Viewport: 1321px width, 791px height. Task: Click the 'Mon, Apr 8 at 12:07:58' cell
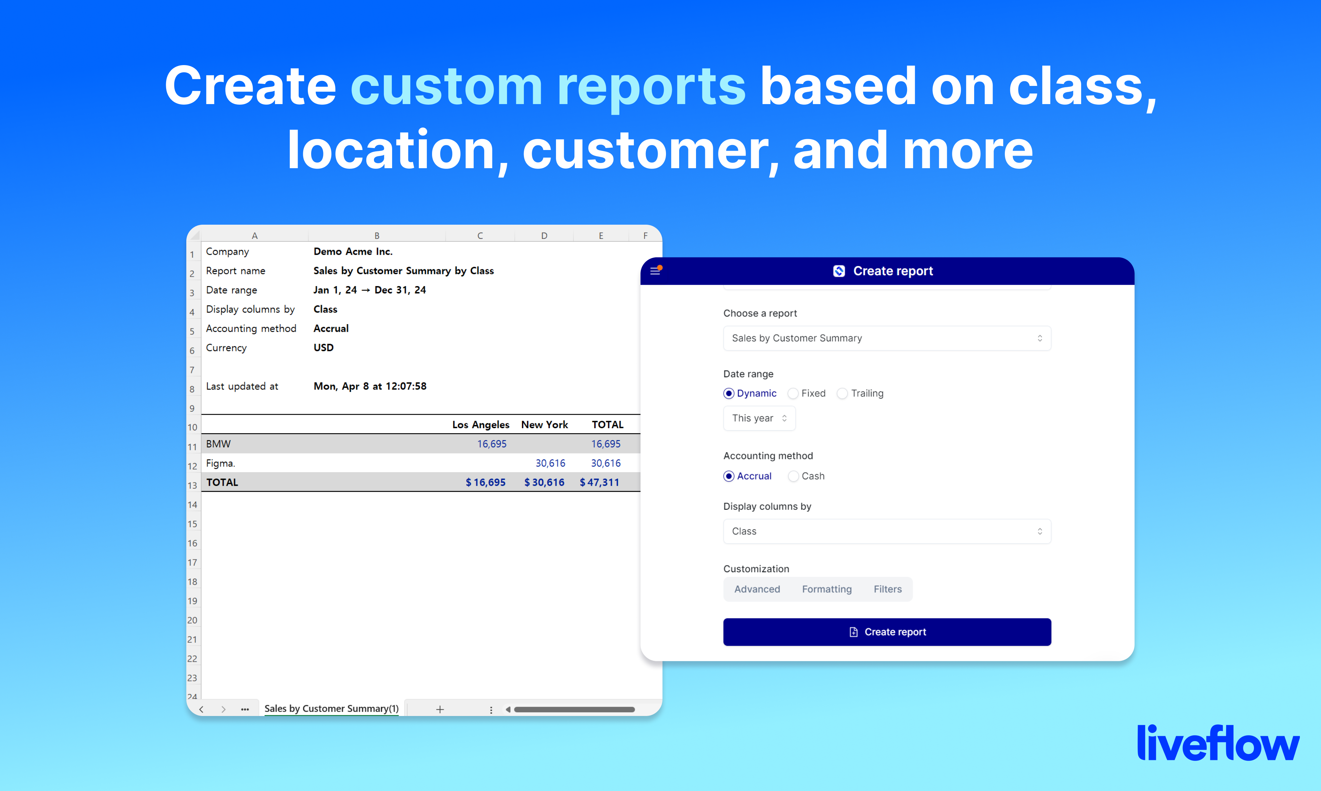click(370, 386)
